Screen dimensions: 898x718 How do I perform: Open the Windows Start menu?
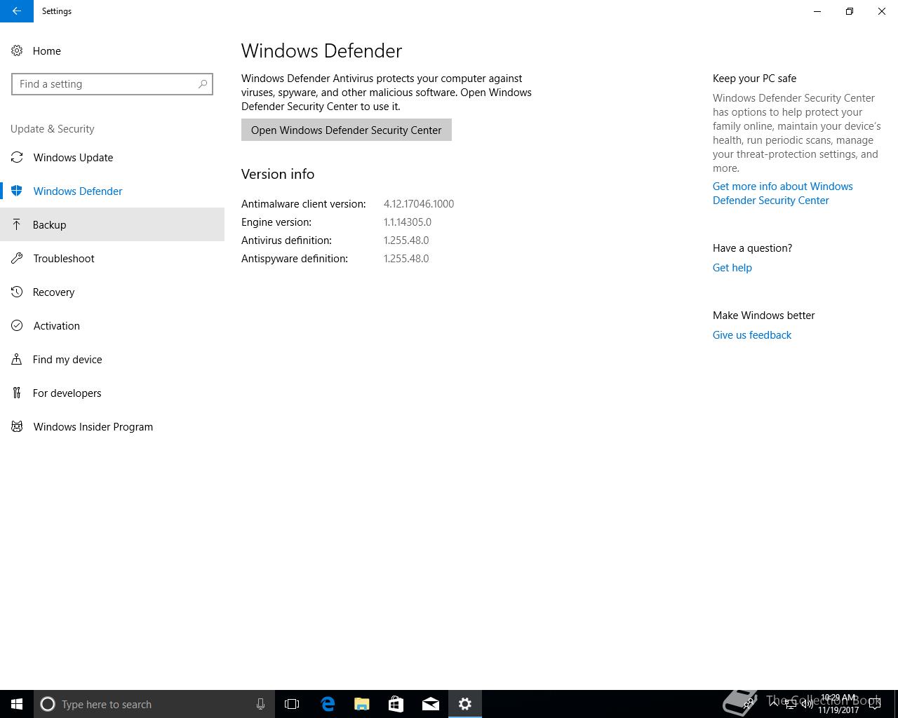17,704
